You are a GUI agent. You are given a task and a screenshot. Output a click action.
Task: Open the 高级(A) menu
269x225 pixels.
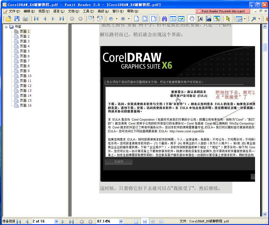coord(103,11)
